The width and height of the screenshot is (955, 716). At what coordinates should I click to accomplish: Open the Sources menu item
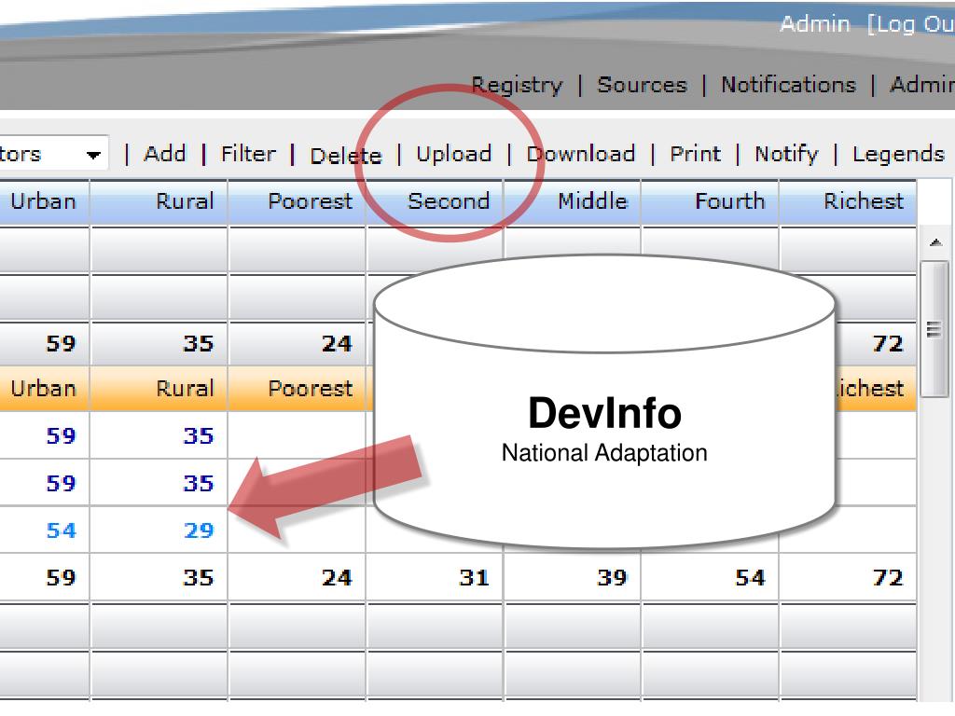pyautogui.click(x=642, y=85)
